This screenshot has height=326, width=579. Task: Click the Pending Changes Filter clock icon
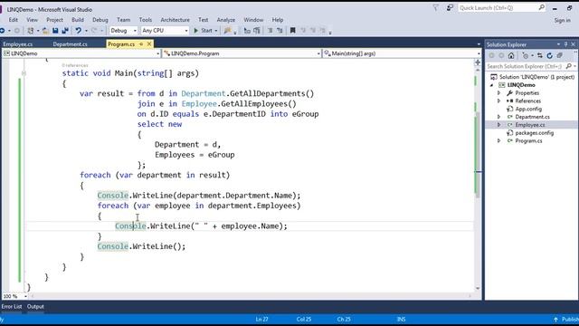pyautogui.click(x=525, y=56)
